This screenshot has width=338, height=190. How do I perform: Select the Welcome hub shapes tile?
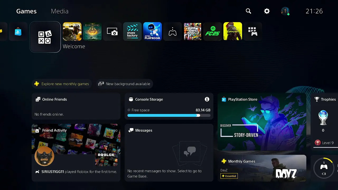[45, 37]
